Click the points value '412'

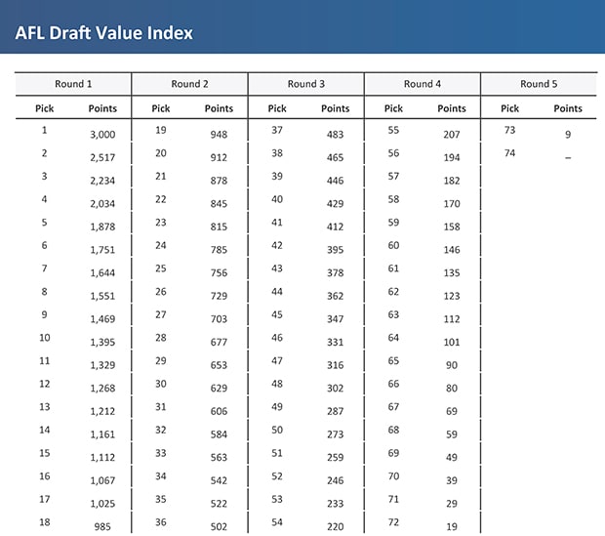tap(335, 227)
